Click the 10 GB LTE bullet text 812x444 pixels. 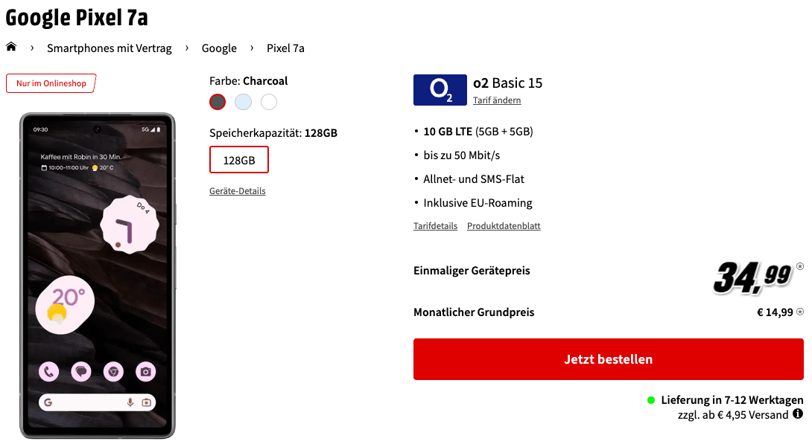tap(478, 132)
